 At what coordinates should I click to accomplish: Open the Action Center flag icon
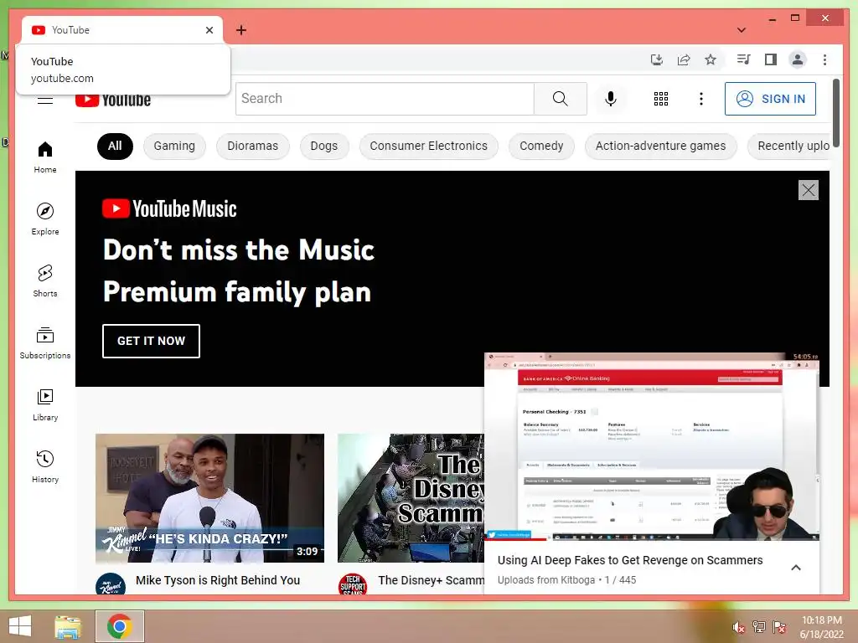779,626
